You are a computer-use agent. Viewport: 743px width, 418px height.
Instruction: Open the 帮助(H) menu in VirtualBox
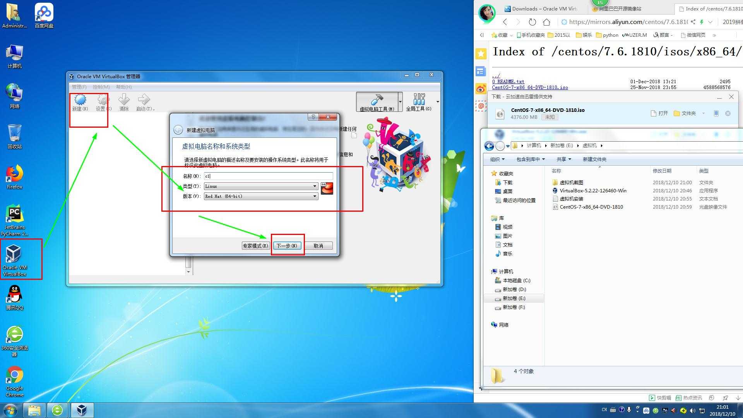(124, 87)
